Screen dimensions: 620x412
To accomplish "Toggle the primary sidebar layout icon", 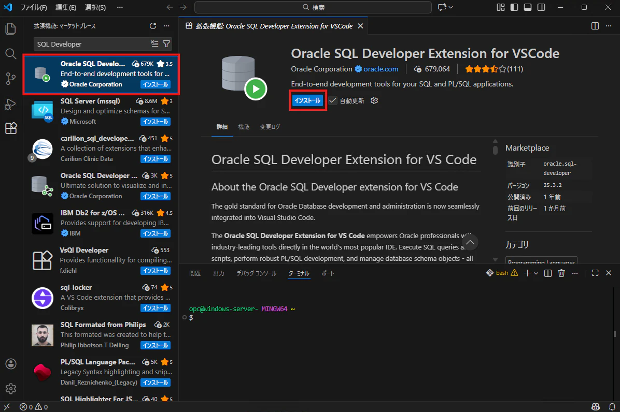I will [514, 7].
